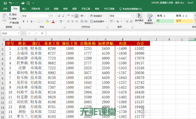This screenshot has height=119, width=196.
Task: Click the Decrease Decimal icon
Action: point(131,21)
